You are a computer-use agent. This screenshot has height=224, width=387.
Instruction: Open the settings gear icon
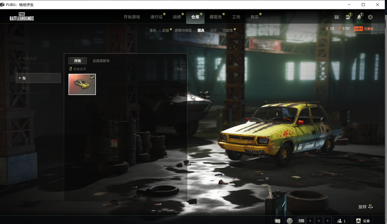click(x=370, y=17)
